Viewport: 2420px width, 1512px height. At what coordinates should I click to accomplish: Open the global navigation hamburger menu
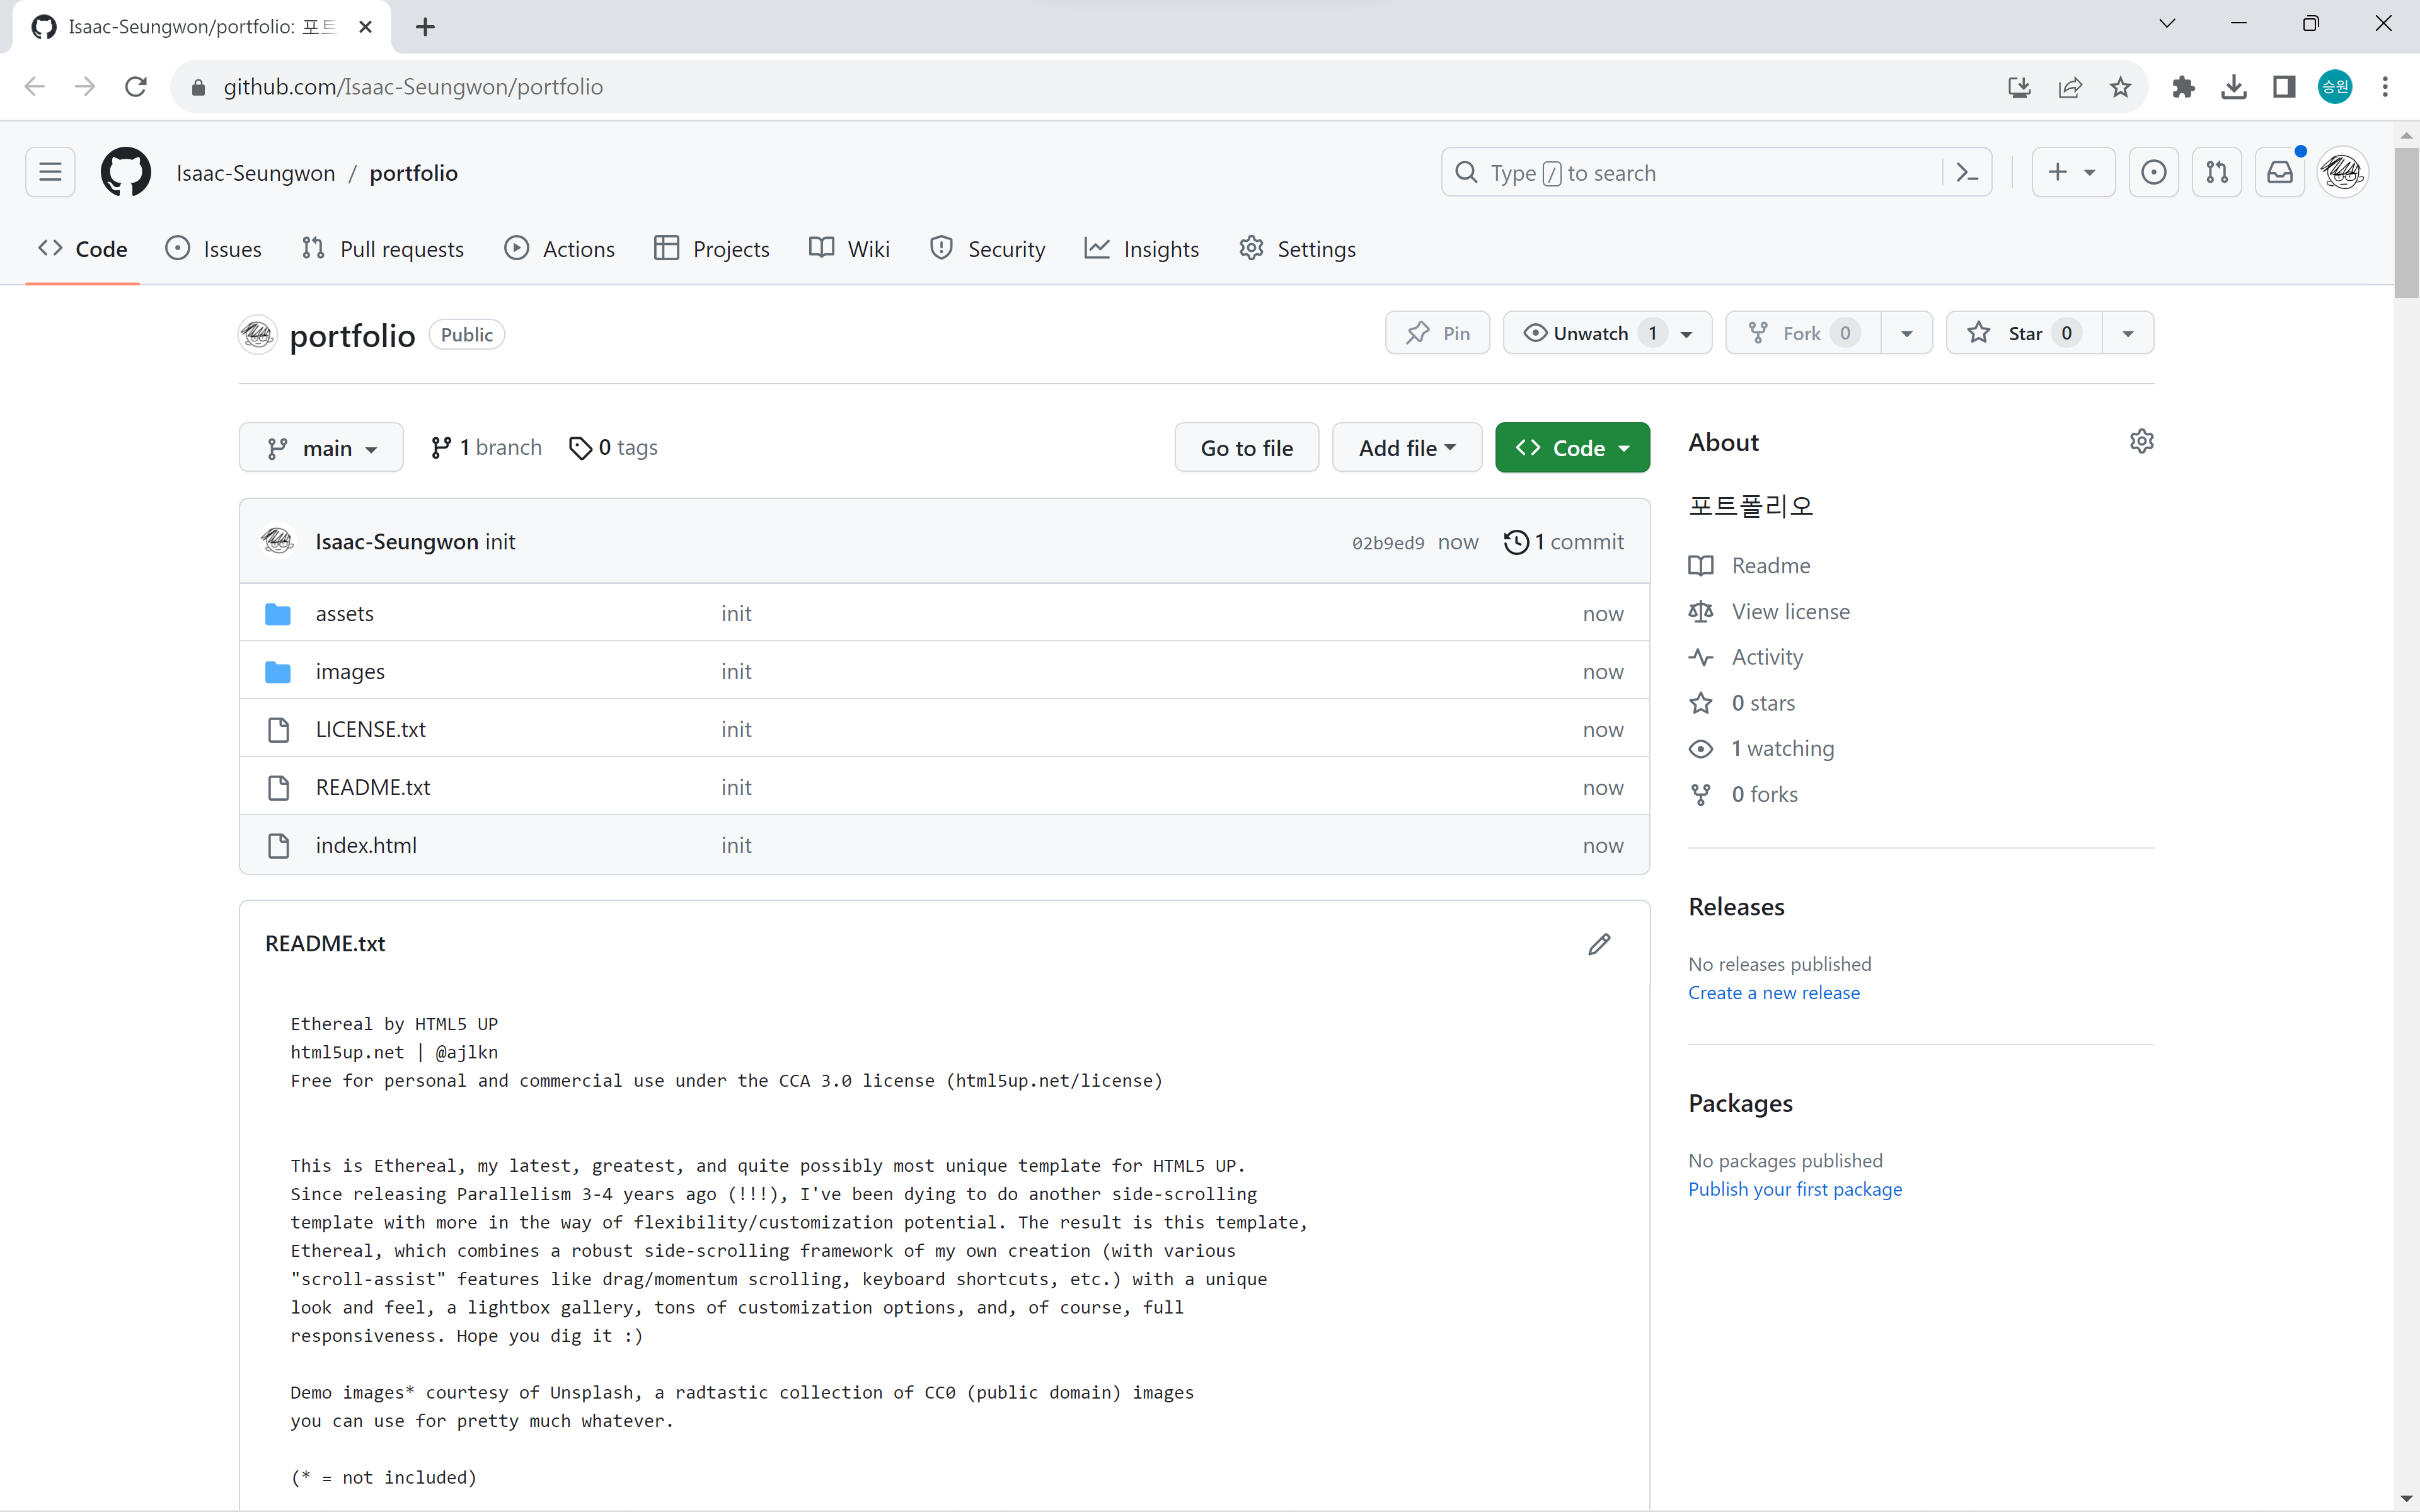tap(50, 173)
